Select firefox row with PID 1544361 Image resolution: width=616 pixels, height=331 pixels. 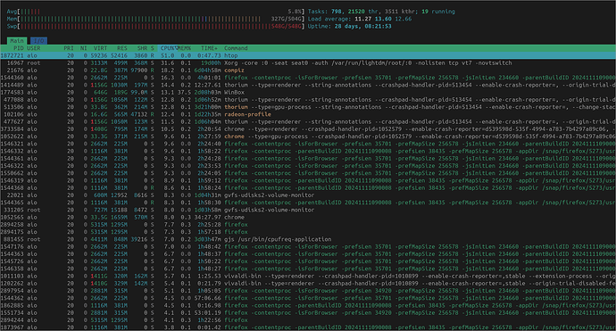(308, 159)
